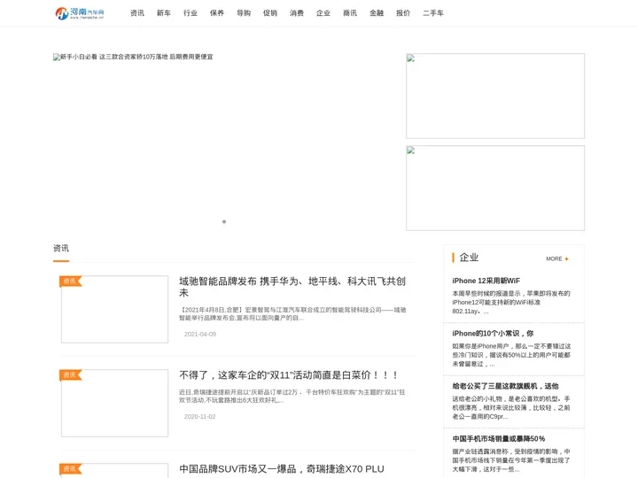Open the 新车 navigation menu item
638x478 pixels.
click(164, 13)
